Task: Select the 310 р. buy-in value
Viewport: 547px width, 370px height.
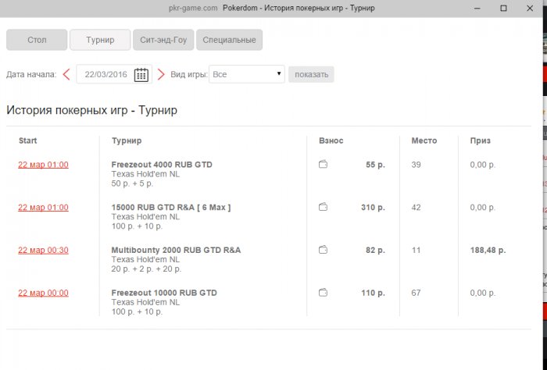Action: (373, 208)
